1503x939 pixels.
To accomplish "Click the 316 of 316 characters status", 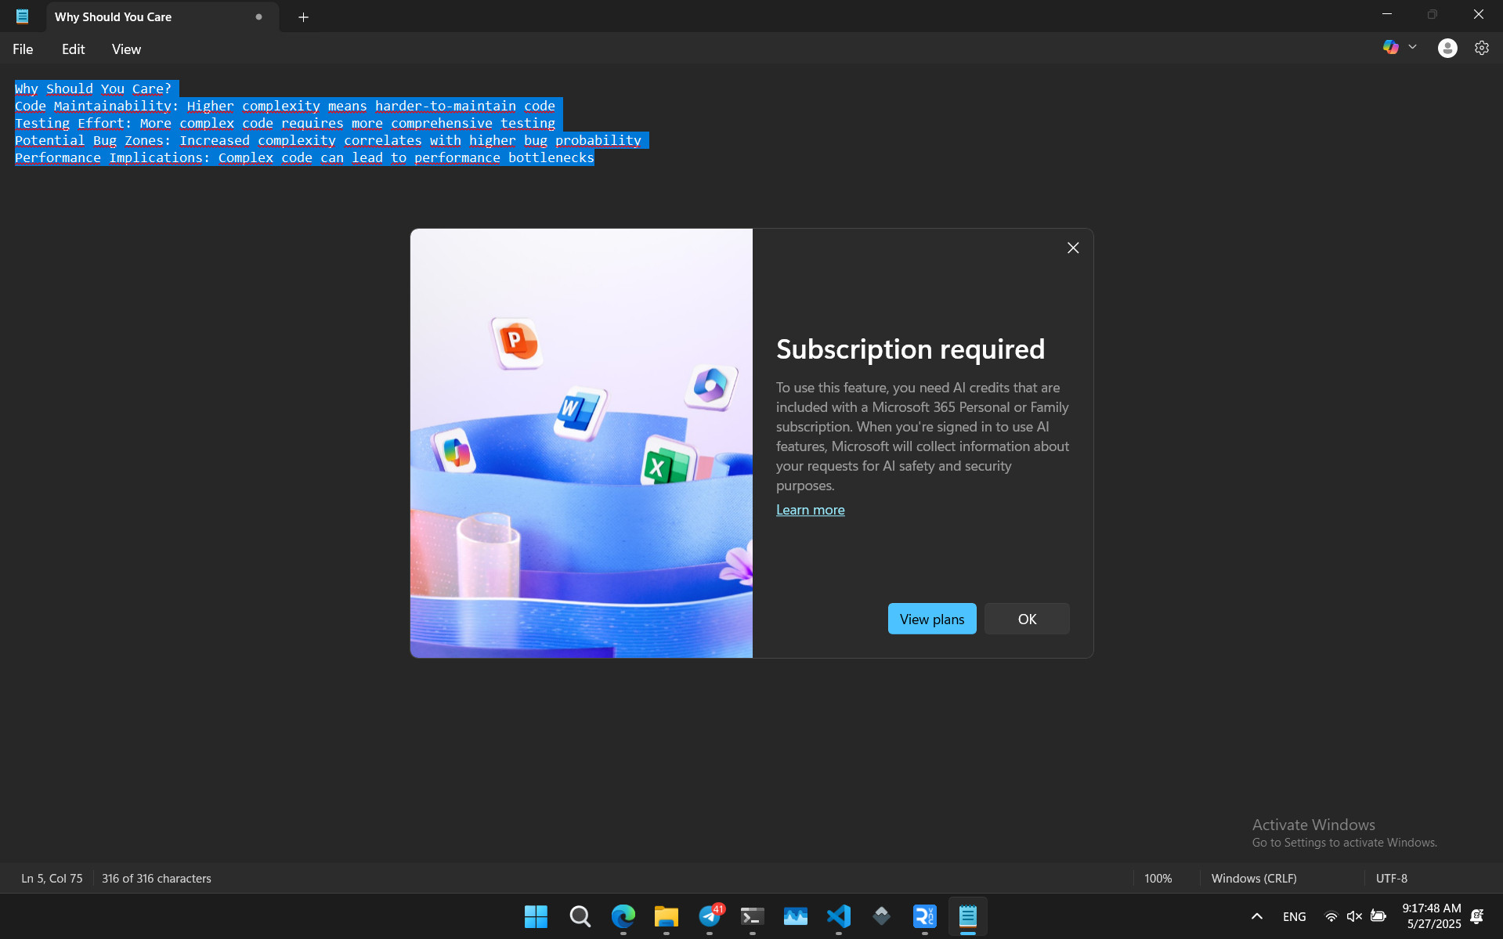I will pyautogui.click(x=157, y=878).
